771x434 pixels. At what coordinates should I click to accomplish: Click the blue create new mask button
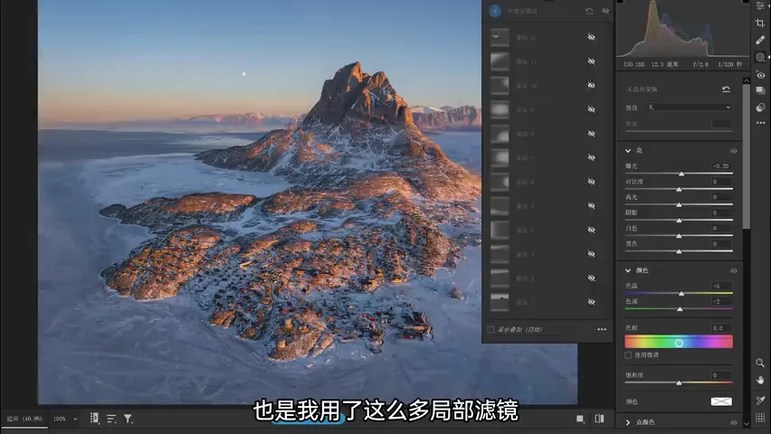coord(495,11)
